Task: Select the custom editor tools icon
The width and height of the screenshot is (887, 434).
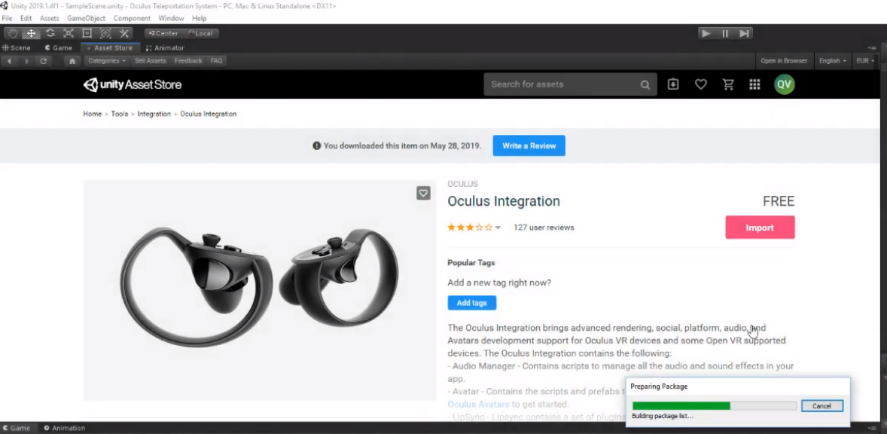Action: (124, 33)
